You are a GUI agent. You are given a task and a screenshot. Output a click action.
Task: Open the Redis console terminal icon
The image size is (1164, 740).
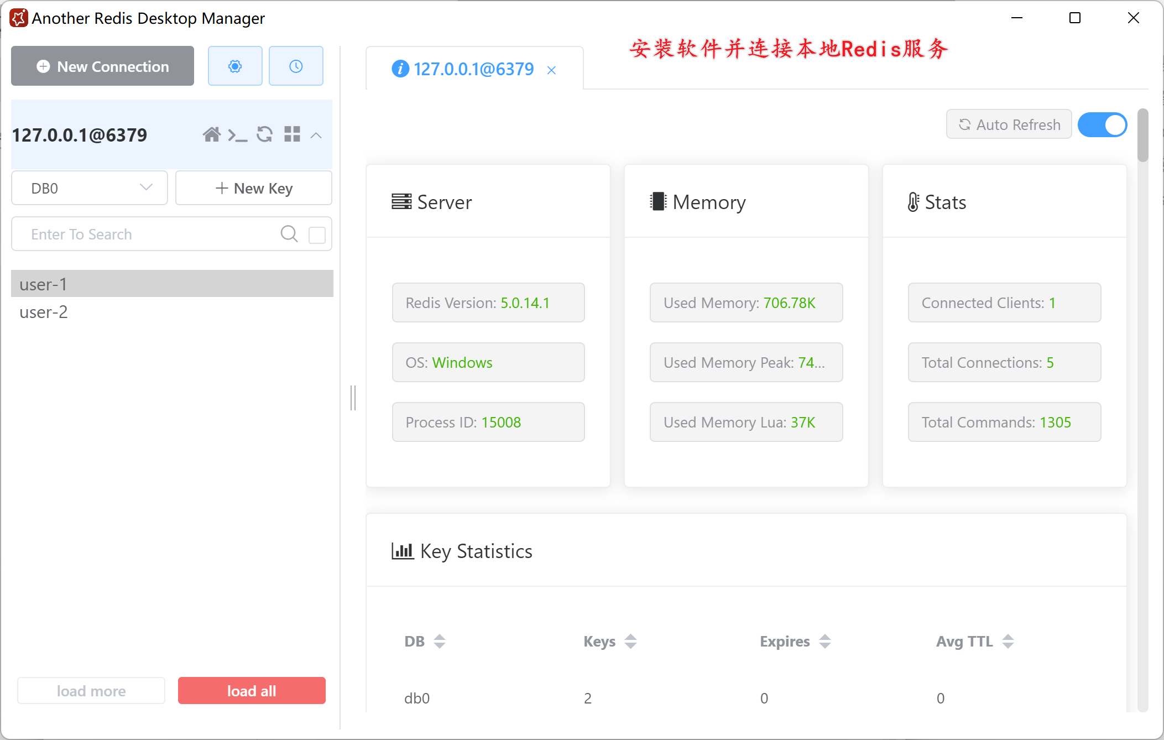pyautogui.click(x=238, y=134)
